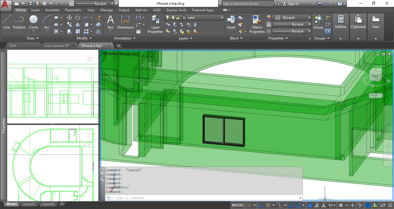Expand the Block panel
This screenshot has height=209, width=394.
[x=236, y=38]
